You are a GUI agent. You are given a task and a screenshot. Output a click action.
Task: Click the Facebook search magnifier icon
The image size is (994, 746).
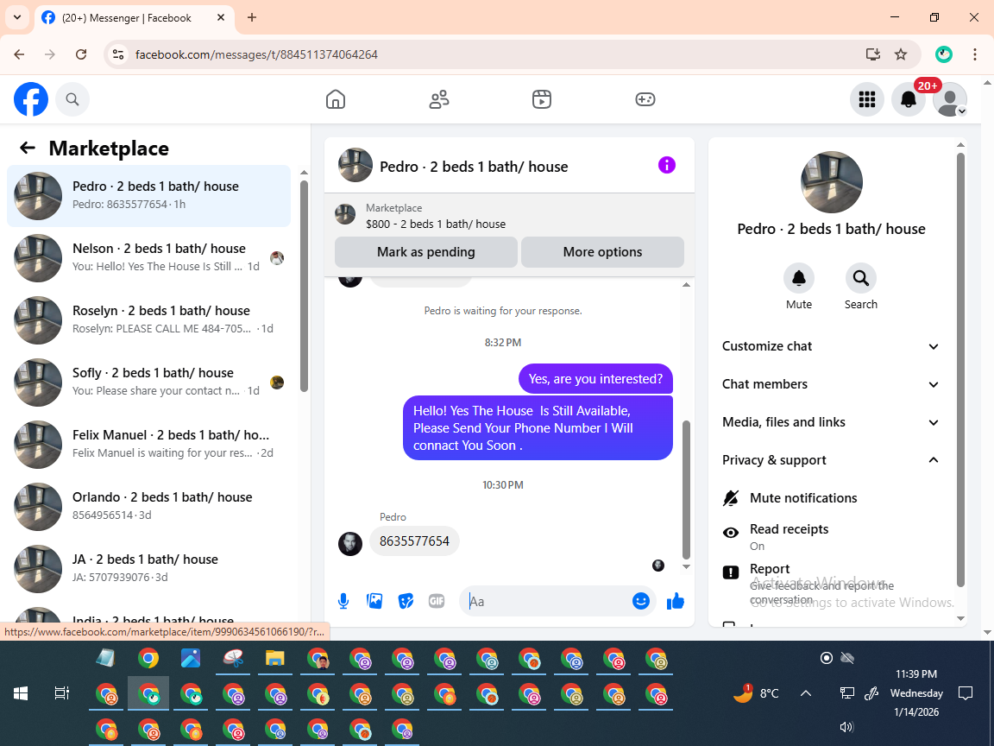(72, 99)
